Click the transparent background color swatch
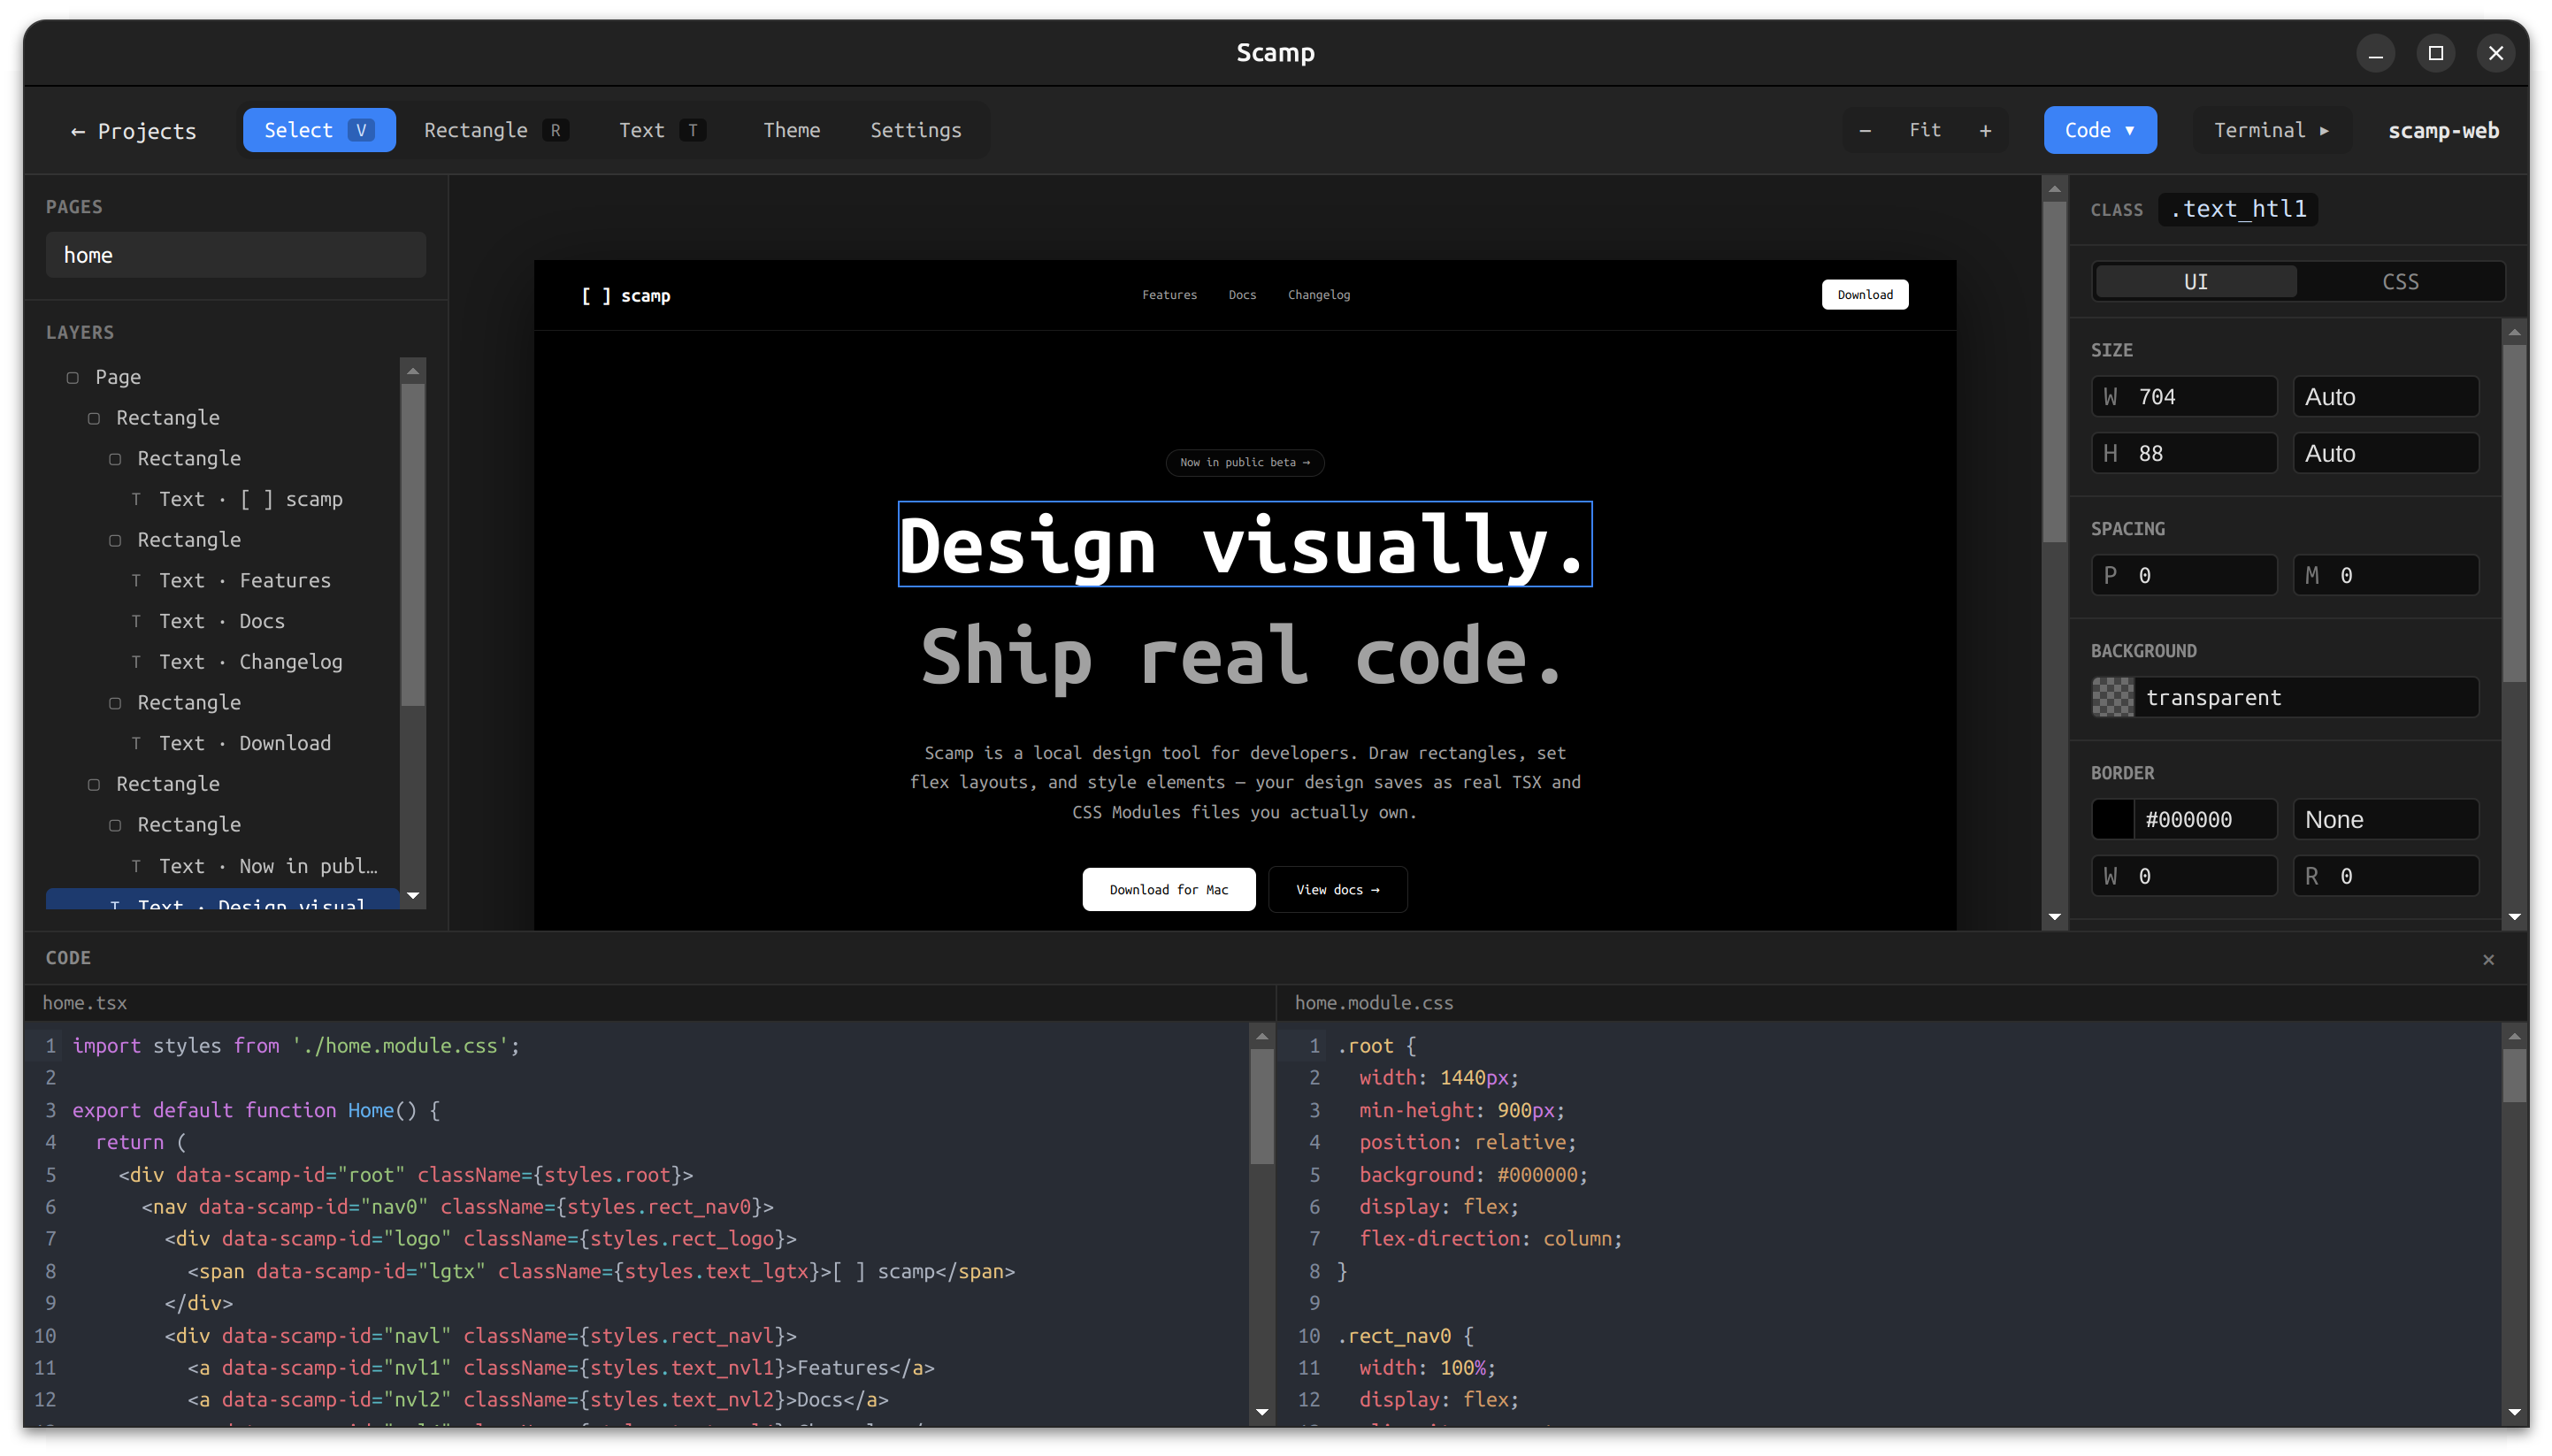 point(2113,697)
